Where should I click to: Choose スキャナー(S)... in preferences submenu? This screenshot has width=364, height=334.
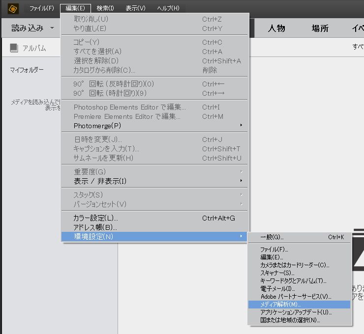coord(300,273)
